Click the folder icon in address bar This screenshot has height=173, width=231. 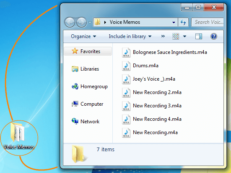(x=97, y=22)
